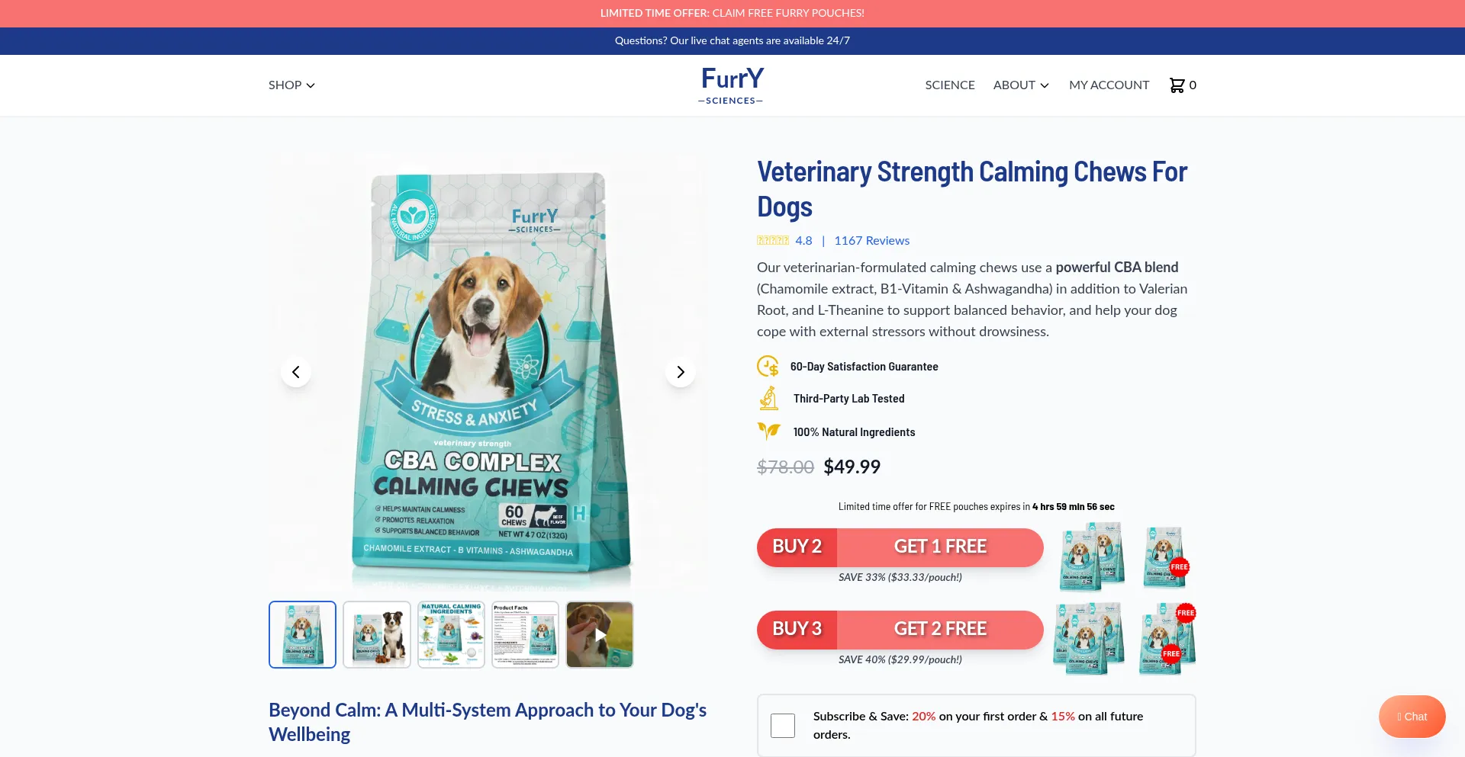The width and height of the screenshot is (1465, 757).
Task: Select the natural calming ingredients thumbnail
Action: click(451, 634)
